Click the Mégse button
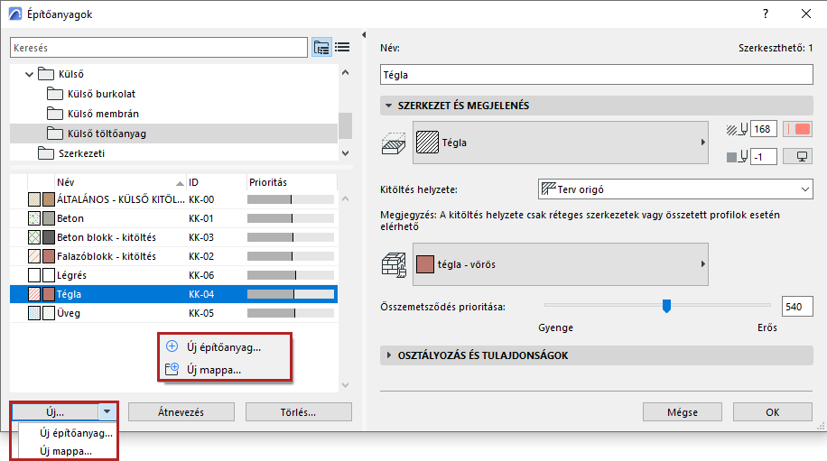The width and height of the screenshot is (827, 461). click(682, 412)
